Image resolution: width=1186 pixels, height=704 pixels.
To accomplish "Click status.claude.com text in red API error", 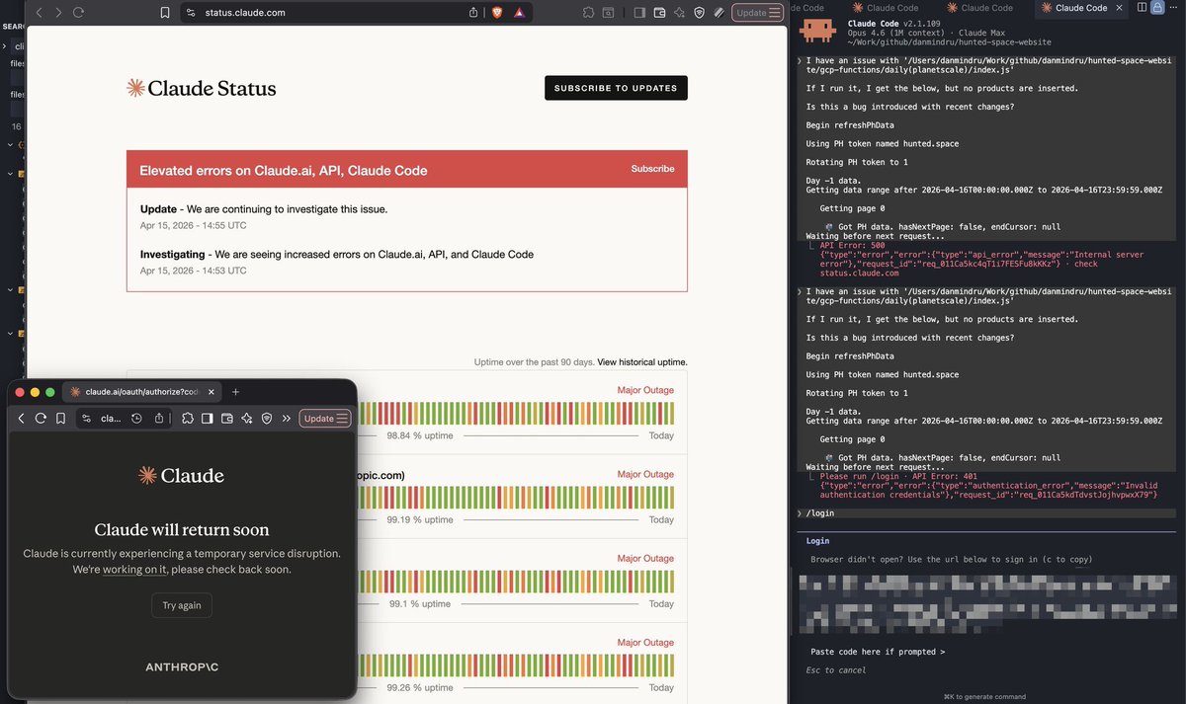I will (860, 274).
